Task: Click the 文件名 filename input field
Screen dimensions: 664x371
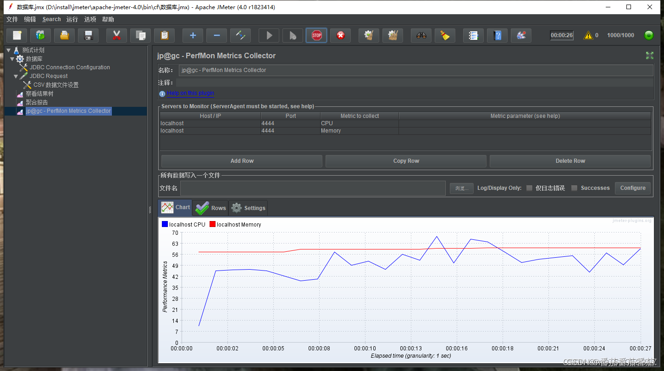Action: point(313,188)
